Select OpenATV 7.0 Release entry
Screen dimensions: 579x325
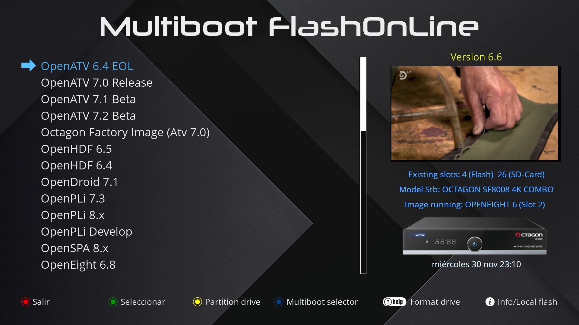[x=96, y=83]
